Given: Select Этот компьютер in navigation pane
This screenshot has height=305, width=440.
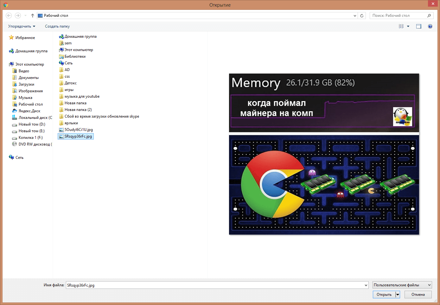Looking at the screenshot, I should click(27, 64).
